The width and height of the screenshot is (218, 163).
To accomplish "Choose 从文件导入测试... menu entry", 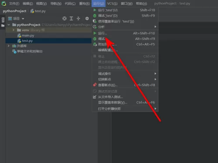I will [125, 97].
